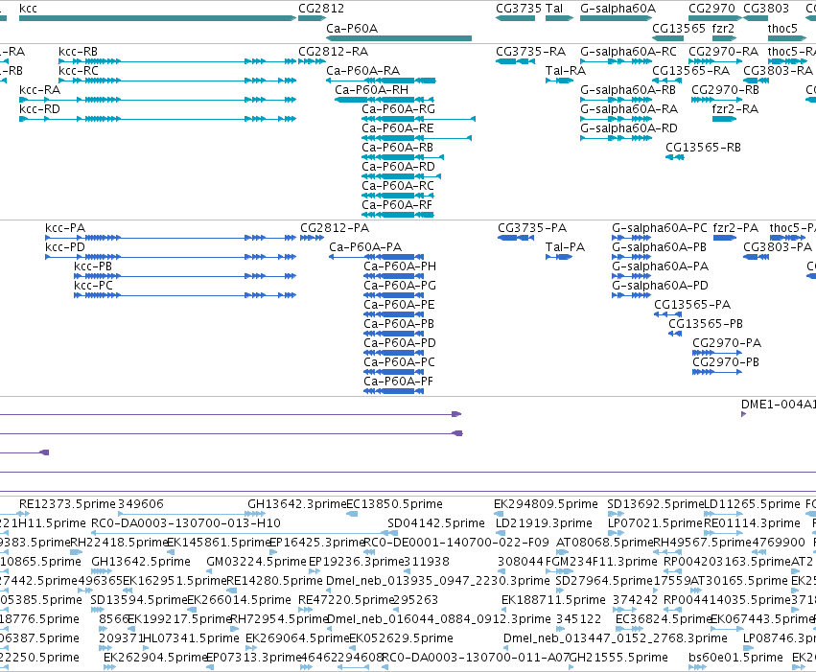Select GM03224.5prime EST label
This screenshot has height=672, width=816.
pyautogui.click(x=257, y=562)
